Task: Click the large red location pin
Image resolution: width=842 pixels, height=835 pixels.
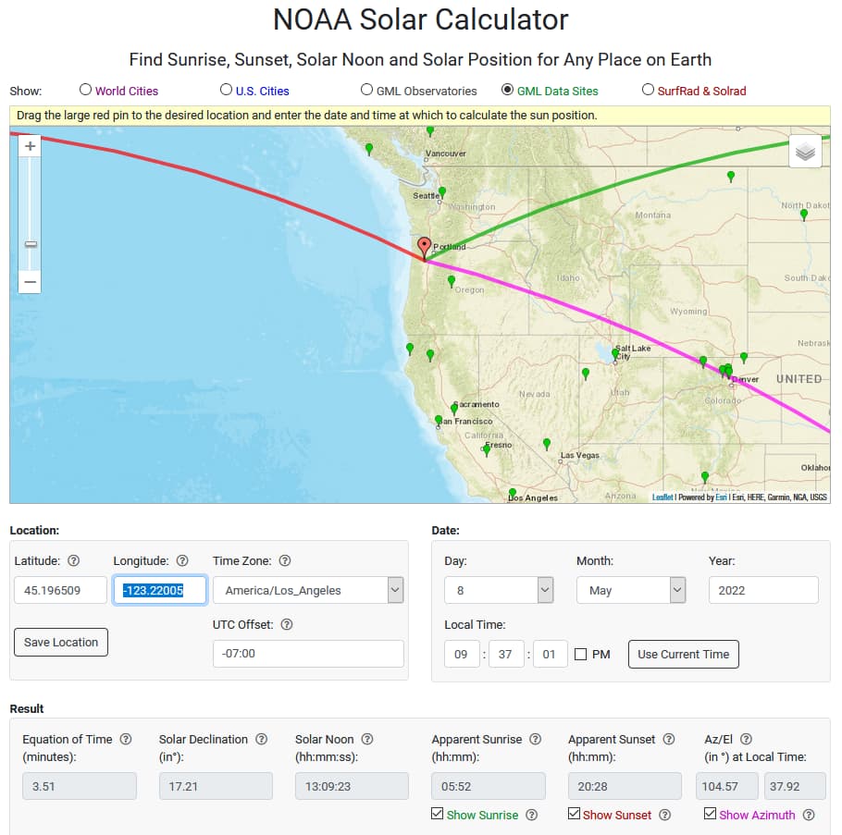Action: pyautogui.click(x=425, y=247)
